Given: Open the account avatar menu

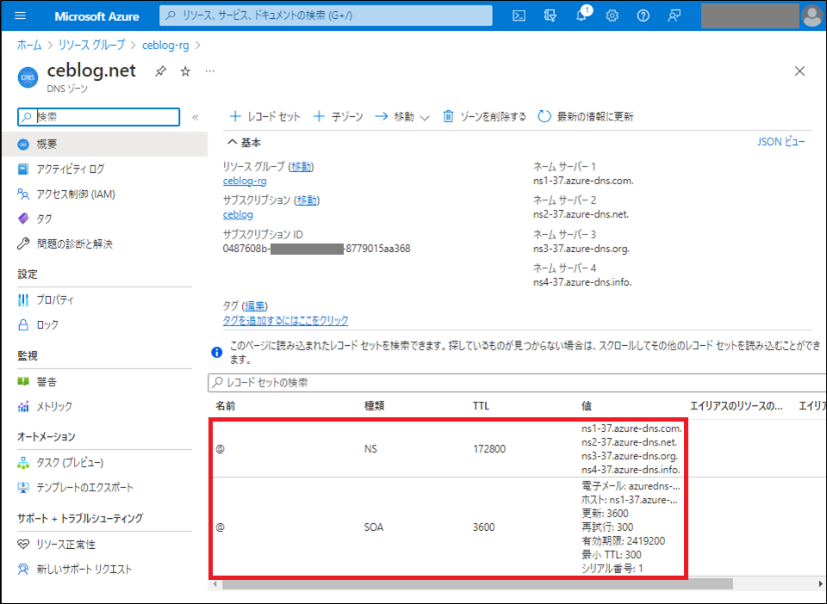Looking at the screenshot, I should click(x=811, y=15).
